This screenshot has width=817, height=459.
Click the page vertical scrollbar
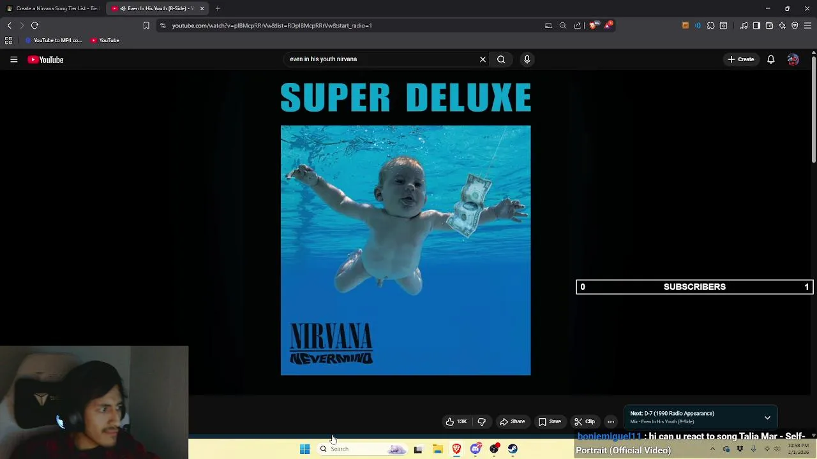pos(813,108)
